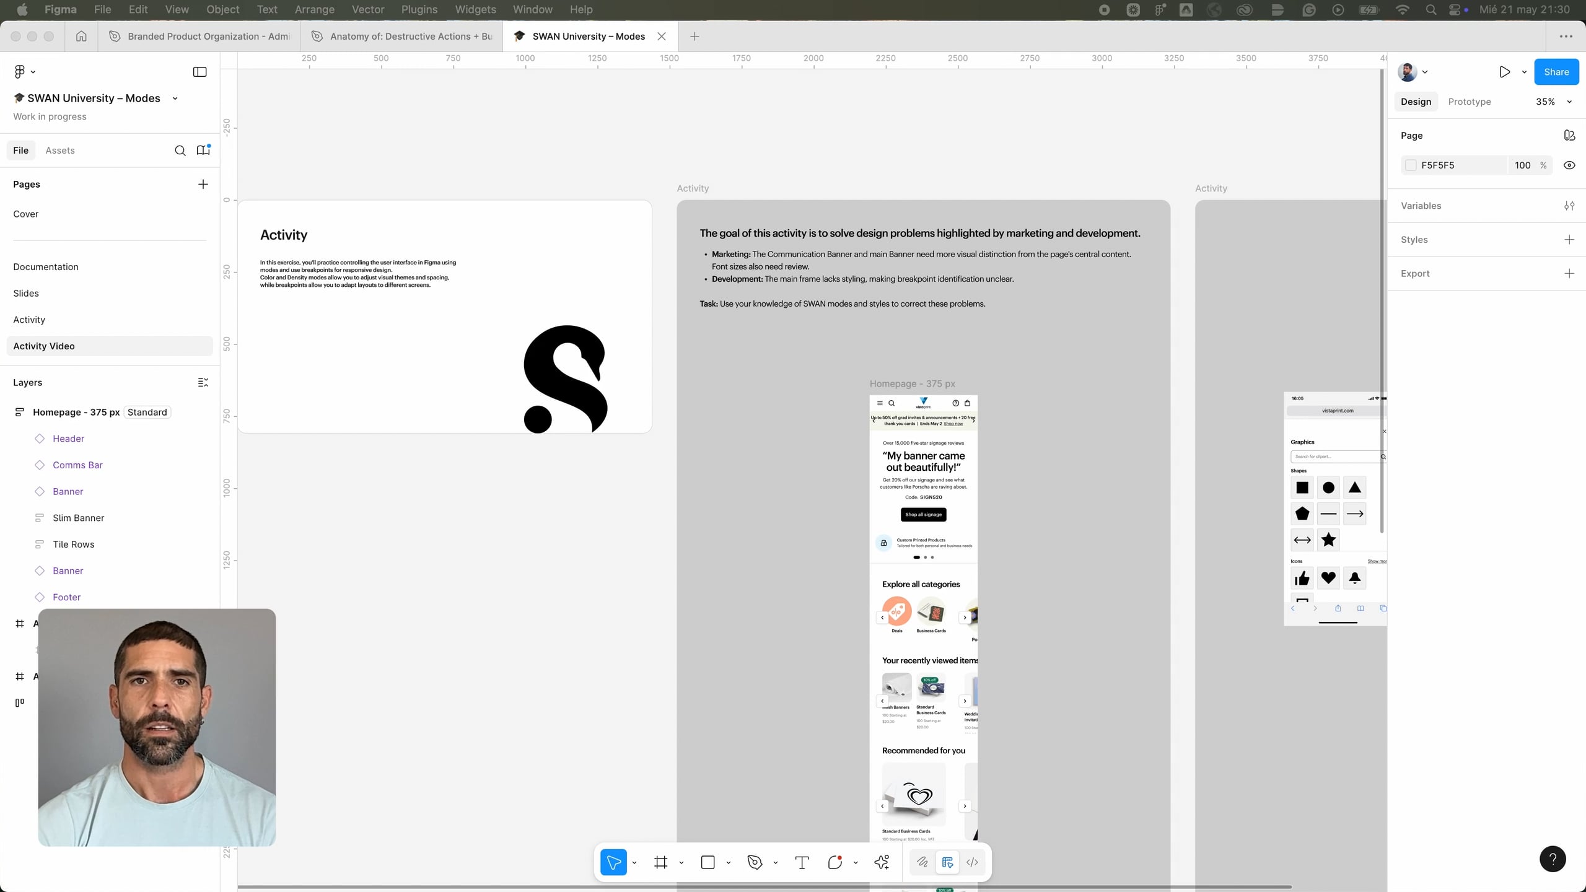Expand the file name dropdown chevron
Viewport: 1586px width, 892px height.
pyautogui.click(x=175, y=98)
